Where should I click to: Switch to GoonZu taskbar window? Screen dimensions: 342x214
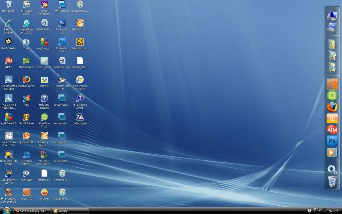[70, 211]
